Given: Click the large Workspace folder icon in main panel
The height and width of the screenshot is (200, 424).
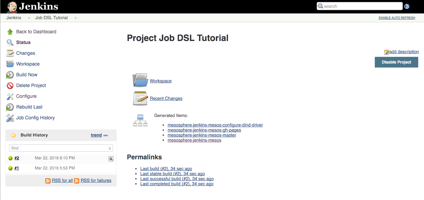Looking at the screenshot, I should (x=140, y=81).
